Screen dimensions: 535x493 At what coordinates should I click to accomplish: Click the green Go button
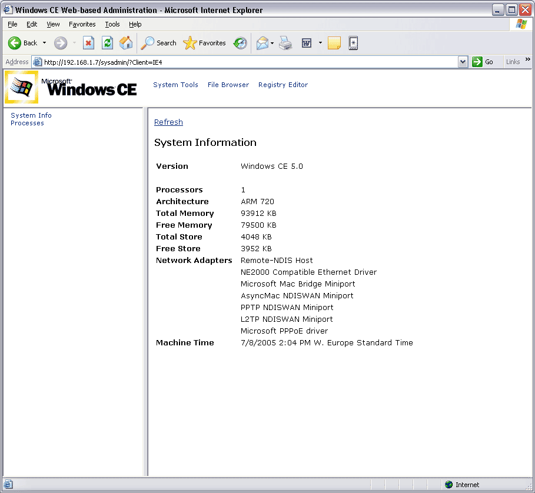coord(483,62)
